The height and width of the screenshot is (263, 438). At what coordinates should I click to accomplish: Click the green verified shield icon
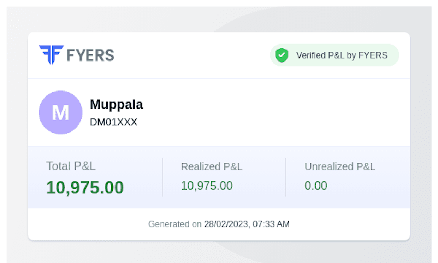point(282,55)
